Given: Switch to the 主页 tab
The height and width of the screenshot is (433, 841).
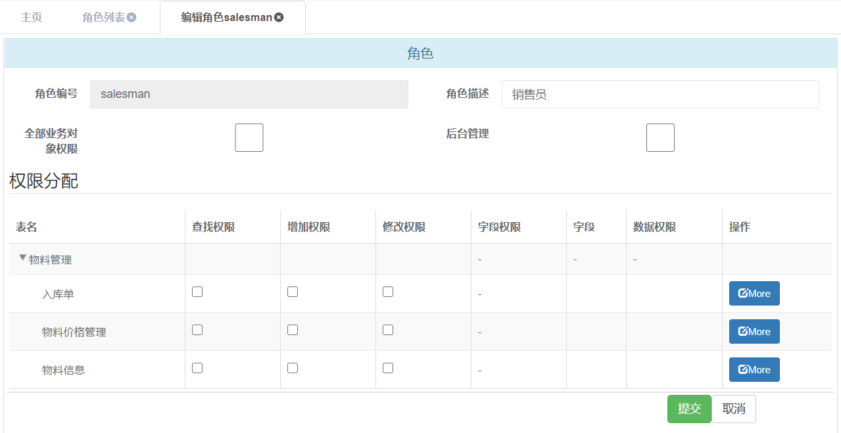Looking at the screenshot, I should tap(32, 17).
